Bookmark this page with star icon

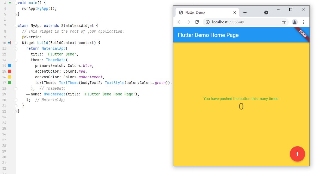pos(284,22)
